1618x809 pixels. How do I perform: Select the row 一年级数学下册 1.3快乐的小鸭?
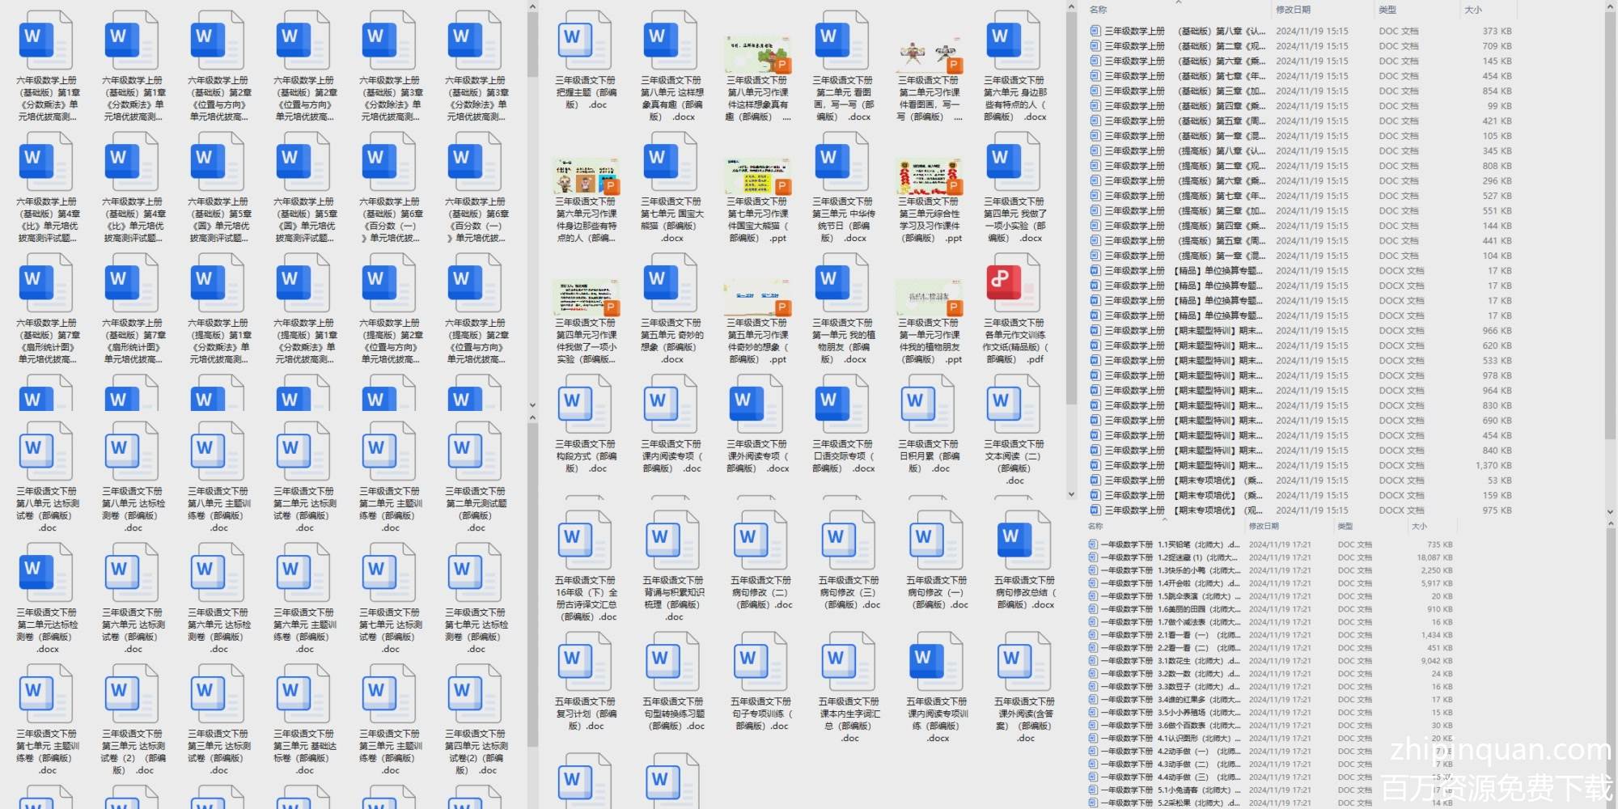1270,571
